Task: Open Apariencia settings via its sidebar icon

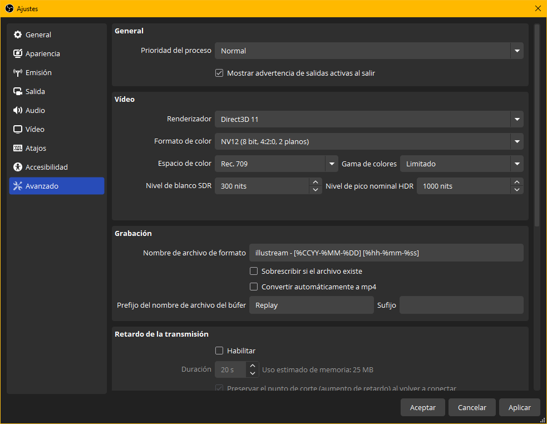Action: point(17,53)
